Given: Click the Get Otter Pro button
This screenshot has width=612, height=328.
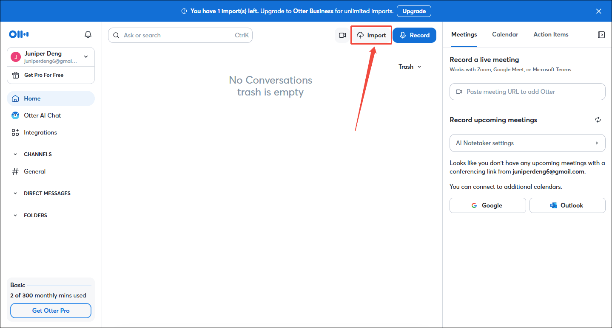Looking at the screenshot, I should click(x=51, y=311).
